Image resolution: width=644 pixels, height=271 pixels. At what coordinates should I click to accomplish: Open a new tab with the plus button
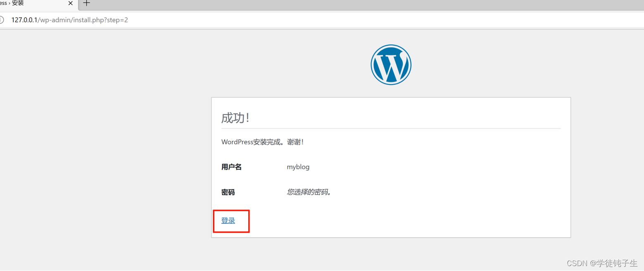86,3
